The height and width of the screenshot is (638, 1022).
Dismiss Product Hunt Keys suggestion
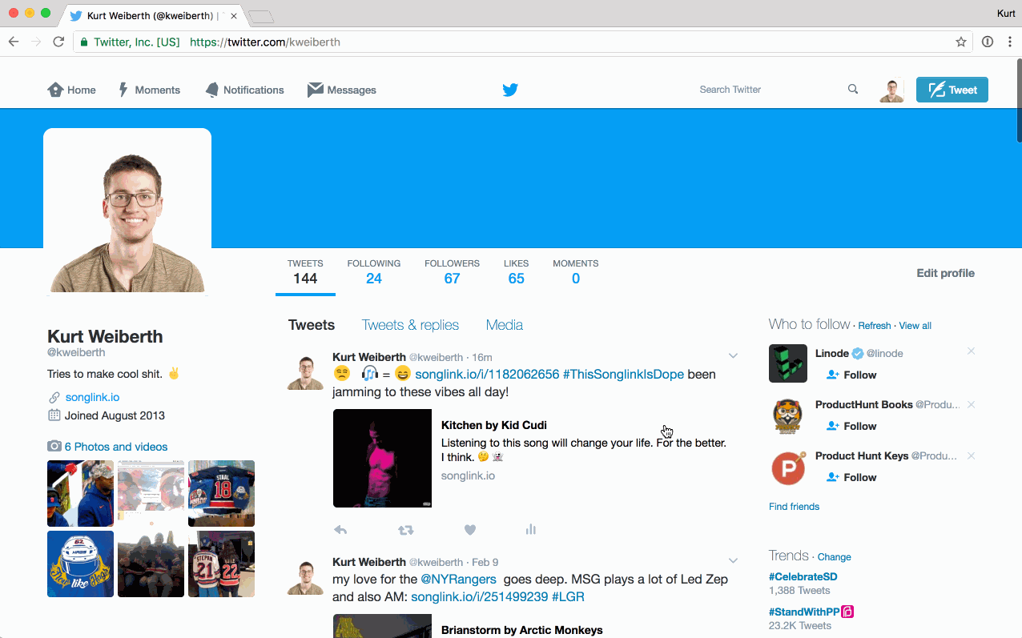click(x=971, y=455)
